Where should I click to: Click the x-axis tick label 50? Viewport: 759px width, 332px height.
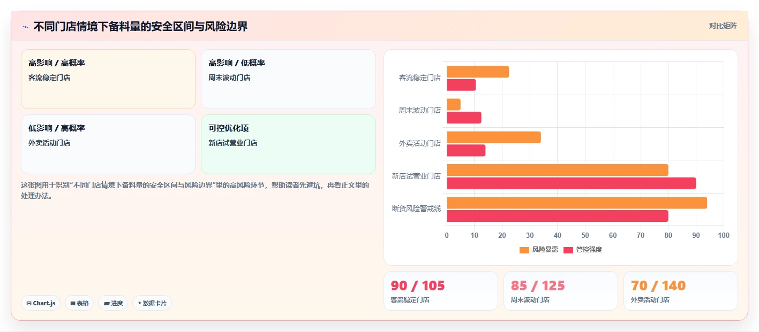pos(585,236)
